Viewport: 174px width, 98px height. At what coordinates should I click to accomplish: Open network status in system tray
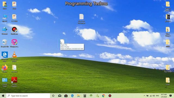[x=151, y=96]
